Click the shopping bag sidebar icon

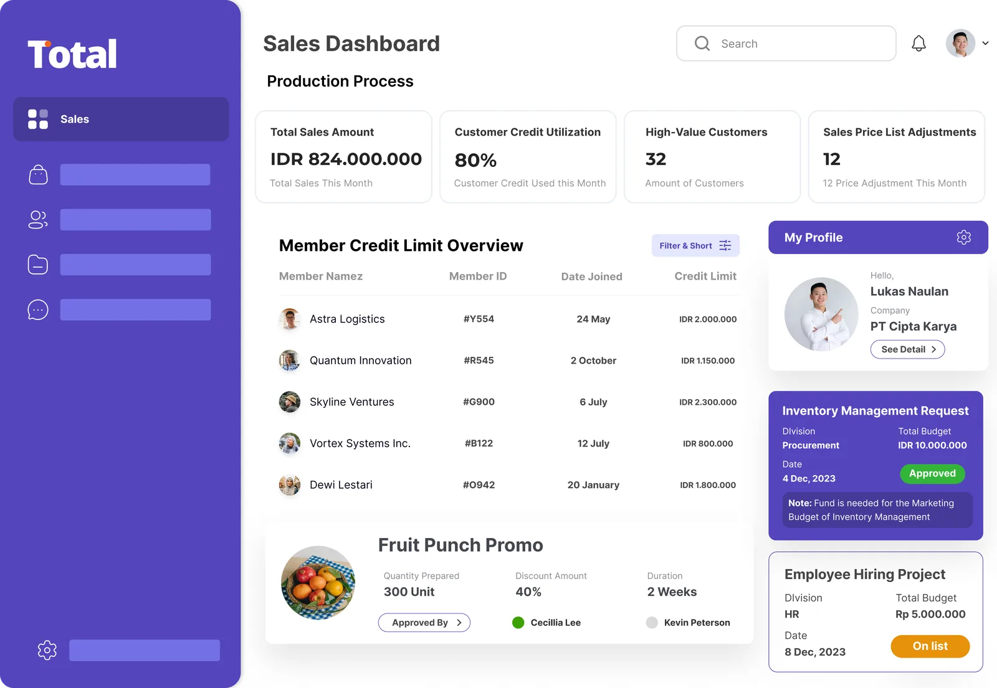[38, 175]
